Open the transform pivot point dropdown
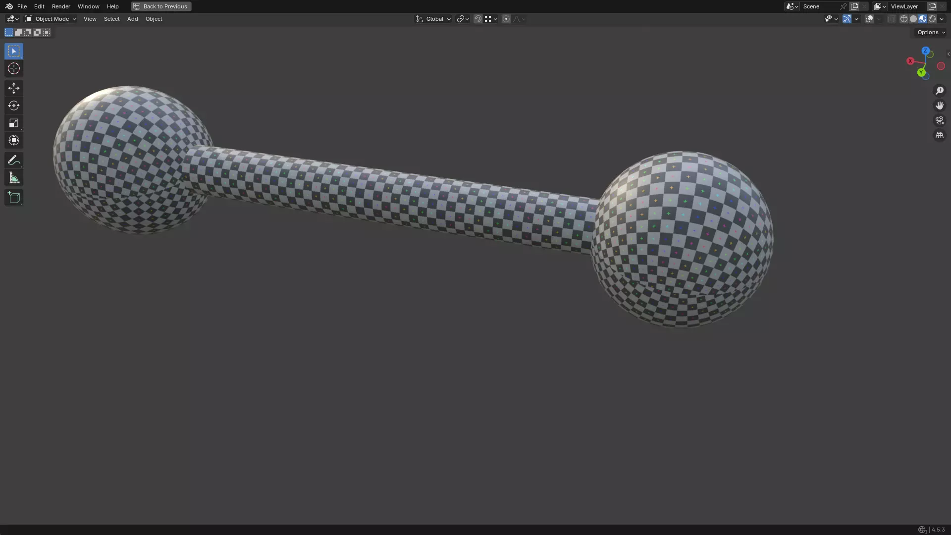Image resolution: width=951 pixels, height=535 pixels. pyautogui.click(x=463, y=19)
